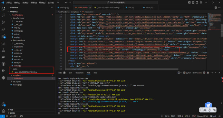Click the navigate back arrow in title bar
223x118 pixels.
[66, 3]
